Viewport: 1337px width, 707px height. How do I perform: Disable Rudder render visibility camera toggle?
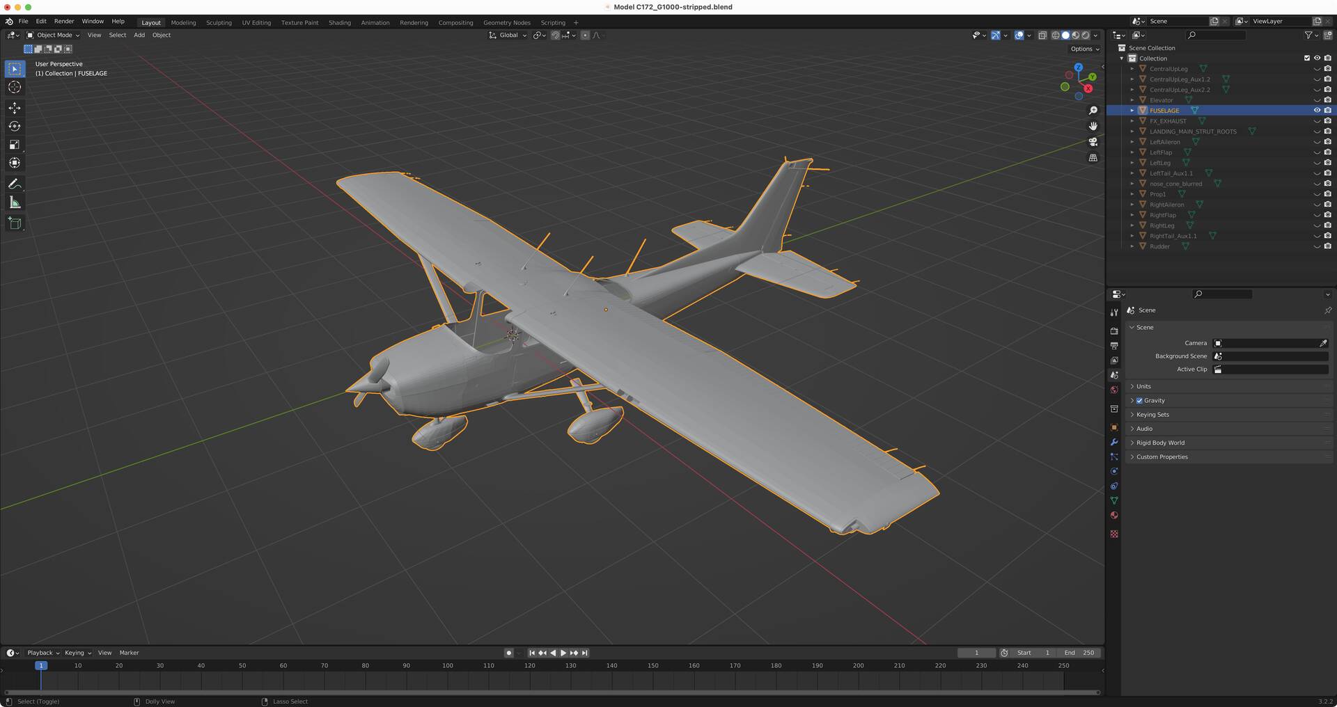[x=1329, y=246]
